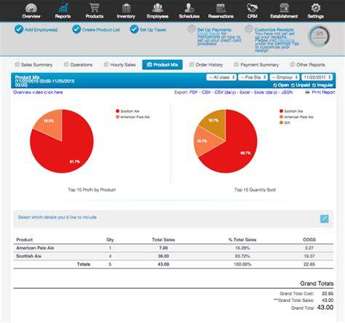Open the Create Product List setup link
345x323 pixels.
point(101,30)
